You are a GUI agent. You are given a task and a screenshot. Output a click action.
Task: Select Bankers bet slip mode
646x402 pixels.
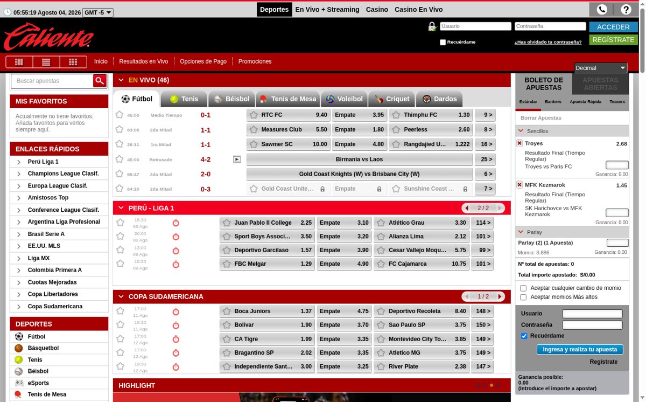[x=553, y=102]
